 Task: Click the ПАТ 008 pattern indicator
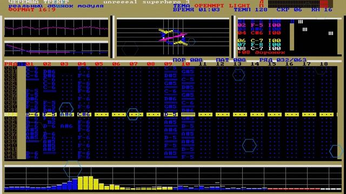tap(231, 60)
